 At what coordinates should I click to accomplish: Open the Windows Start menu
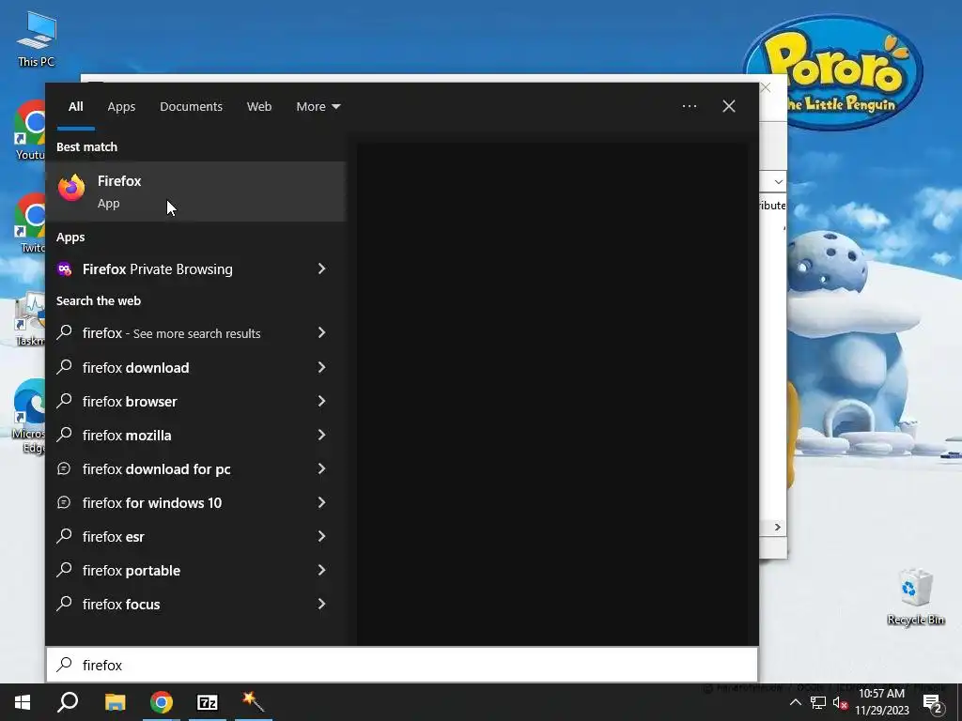coord(23,702)
